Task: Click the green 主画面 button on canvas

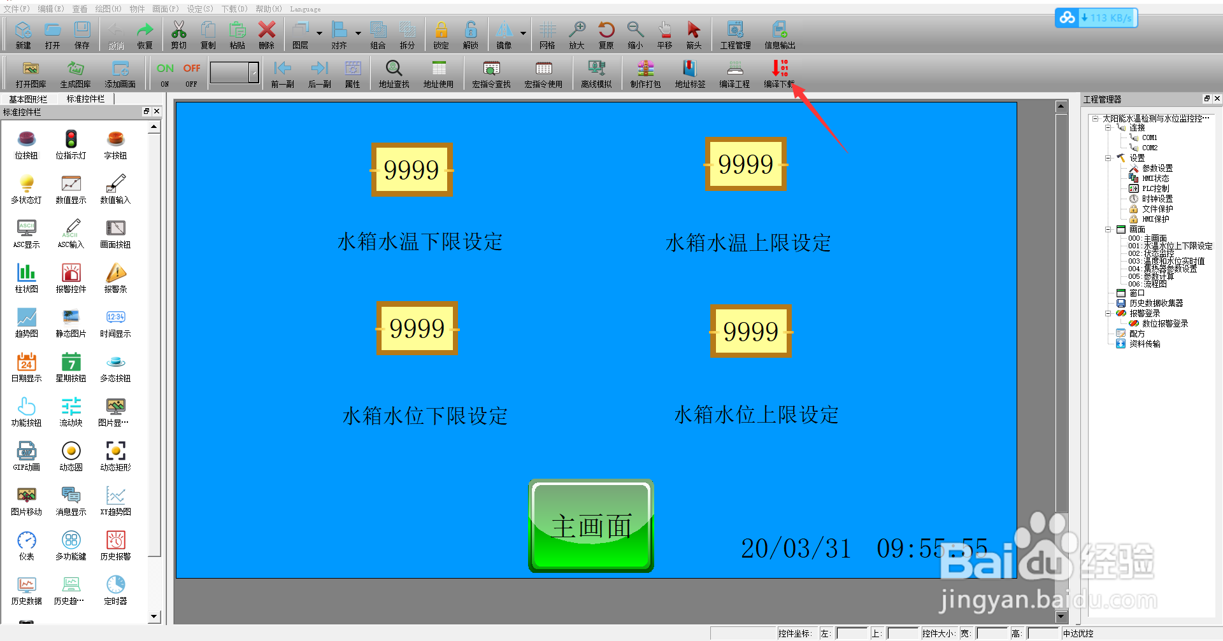Action: point(590,525)
